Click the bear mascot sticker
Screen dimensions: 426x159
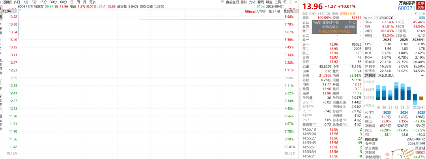(399, 153)
